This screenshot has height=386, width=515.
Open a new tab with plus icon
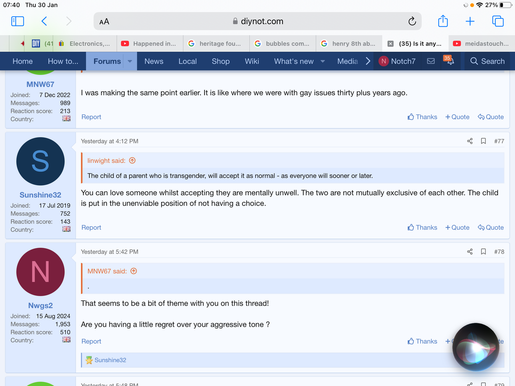tap(470, 21)
